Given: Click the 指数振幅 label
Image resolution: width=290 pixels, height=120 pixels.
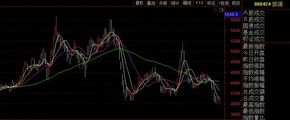Looking at the screenshot, I should pos(254,85).
